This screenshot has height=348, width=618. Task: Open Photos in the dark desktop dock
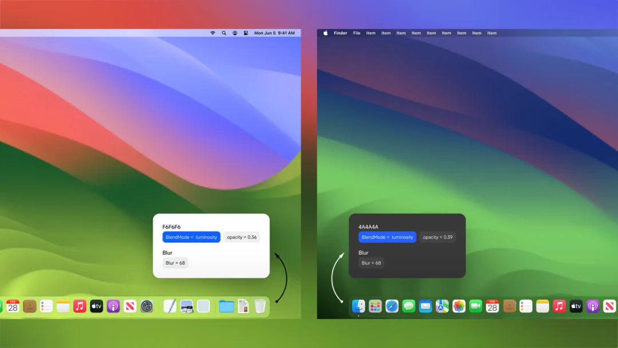point(459,306)
